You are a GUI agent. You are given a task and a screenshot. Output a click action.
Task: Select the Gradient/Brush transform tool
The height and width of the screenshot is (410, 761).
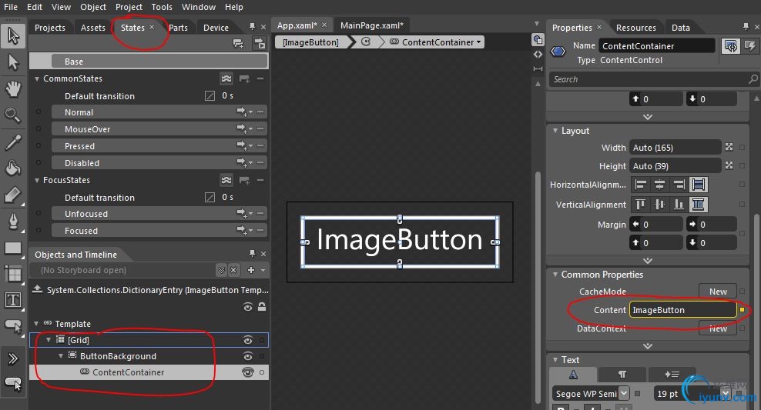[x=13, y=195]
